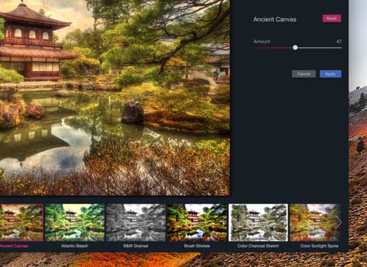Click the B&W Grained label

[136, 246]
